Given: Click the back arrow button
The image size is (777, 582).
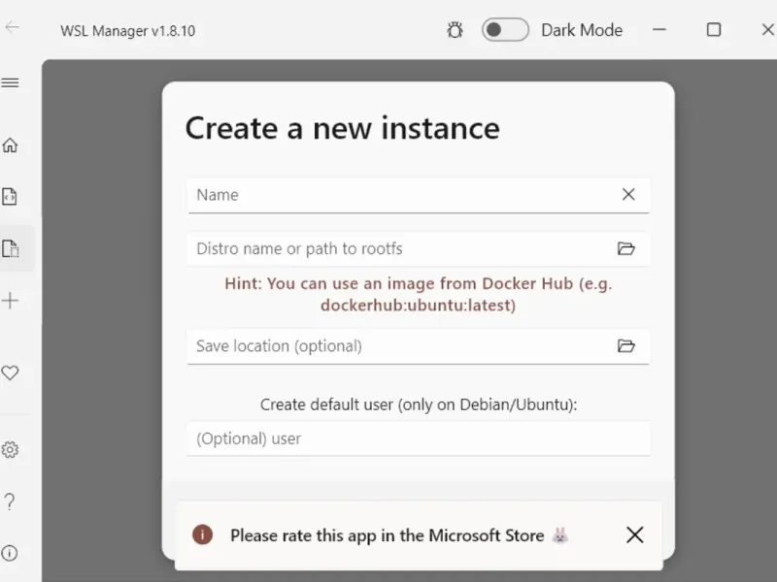Looking at the screenshot, I should click(13, 27).
